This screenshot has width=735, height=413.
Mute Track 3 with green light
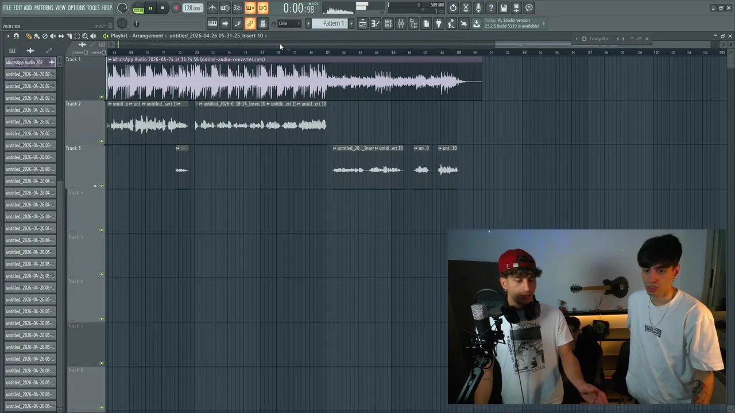tap(102, 185)
